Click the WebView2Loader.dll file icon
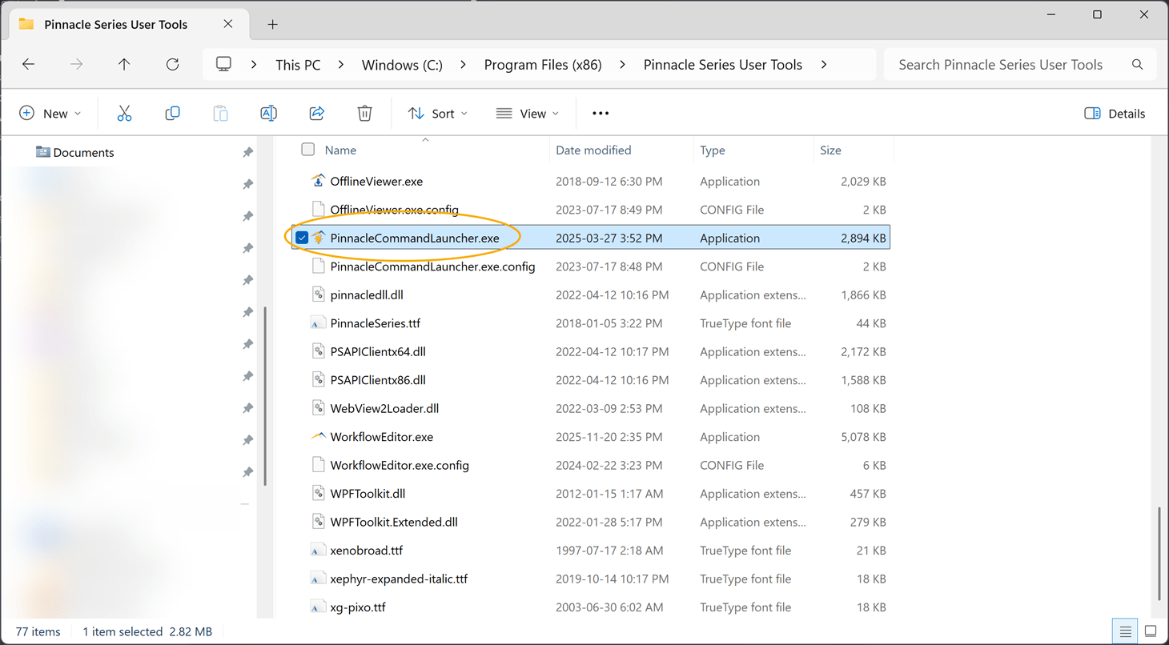 (318, 408)
